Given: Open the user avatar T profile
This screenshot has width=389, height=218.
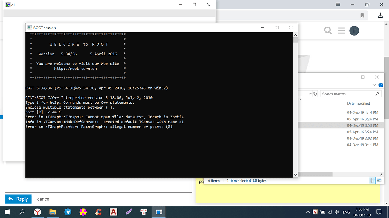Looking at the screenshot, I should (x=354, y=31).
